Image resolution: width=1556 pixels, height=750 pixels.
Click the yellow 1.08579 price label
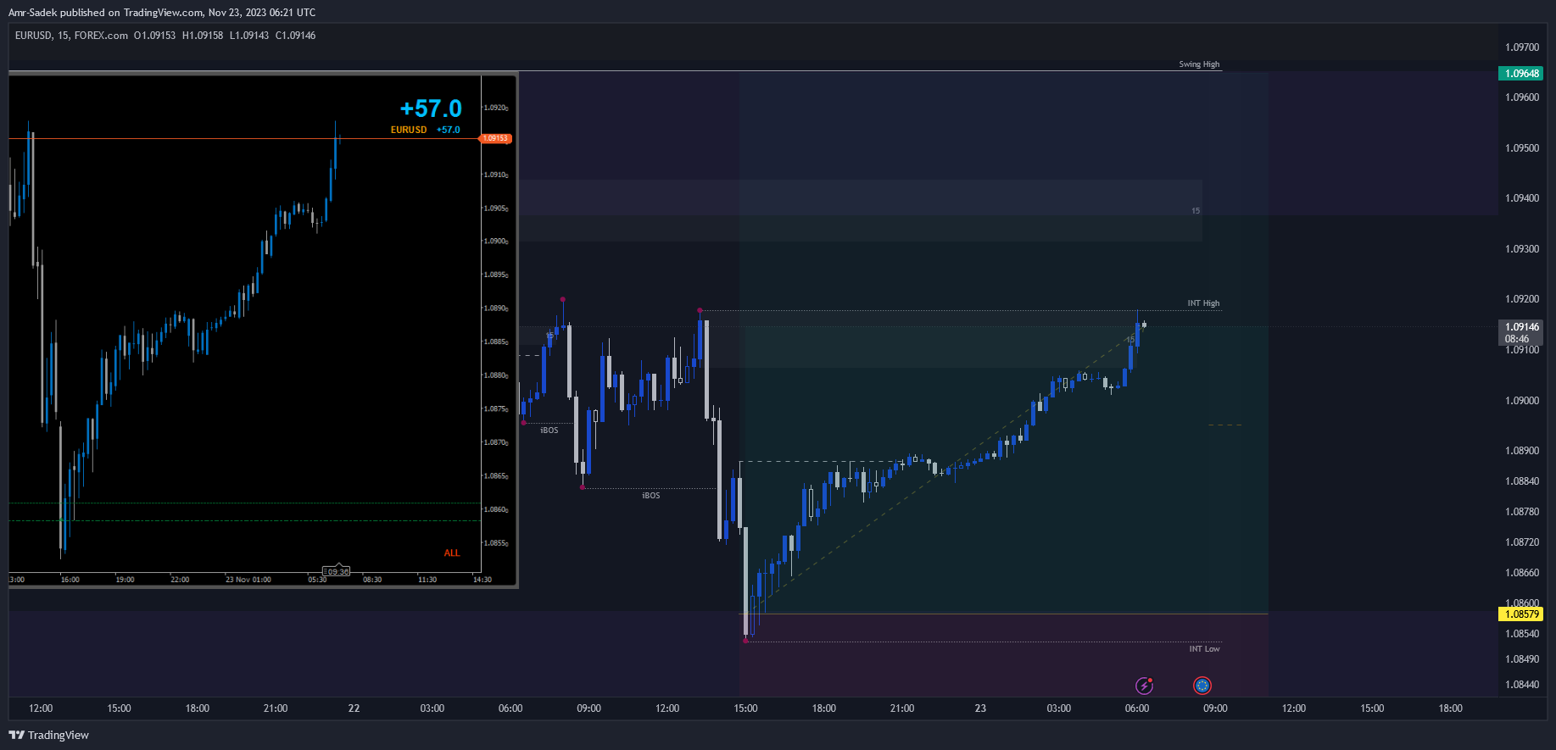pos(1521,614)
